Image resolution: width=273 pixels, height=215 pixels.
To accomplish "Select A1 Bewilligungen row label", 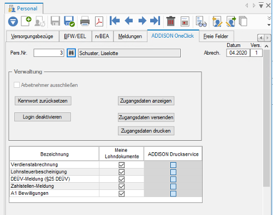I will 29,193.
